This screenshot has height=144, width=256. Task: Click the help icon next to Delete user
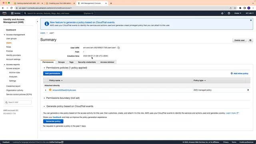point(250,40)
